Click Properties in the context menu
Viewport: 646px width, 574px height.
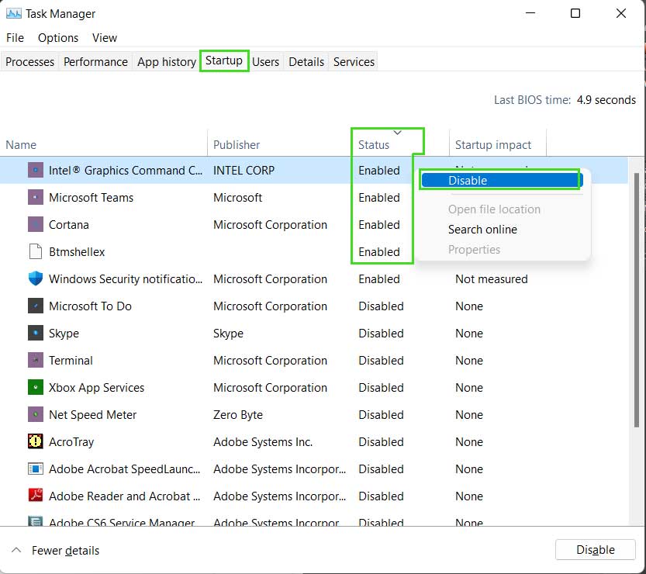point(474,250)
